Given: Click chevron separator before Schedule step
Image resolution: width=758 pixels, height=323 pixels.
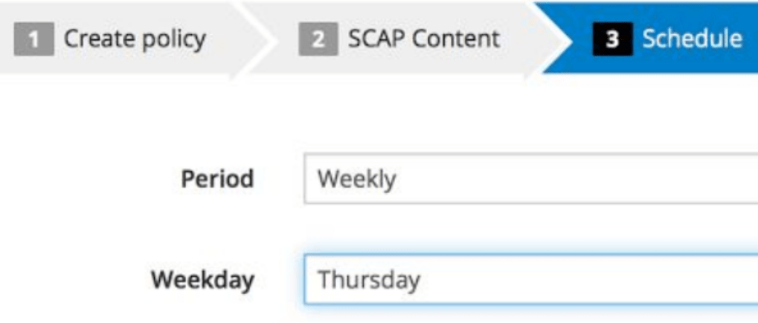Looking at the screenshot, I should coord(546,37).
